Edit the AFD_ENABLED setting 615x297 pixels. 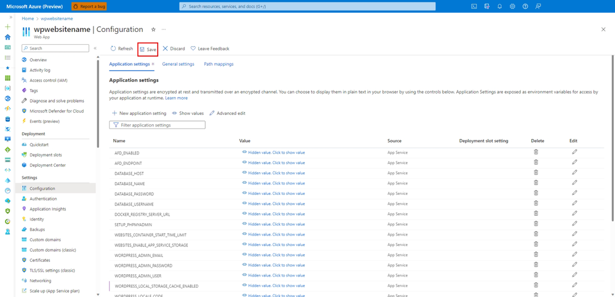(x=574, y=152)
